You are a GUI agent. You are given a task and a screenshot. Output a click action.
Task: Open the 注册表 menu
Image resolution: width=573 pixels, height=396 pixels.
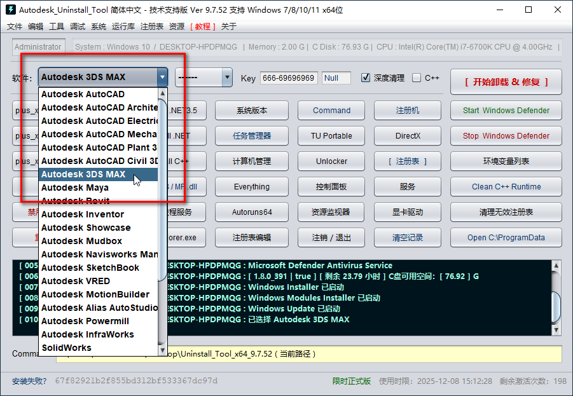[x=151, y=26]
